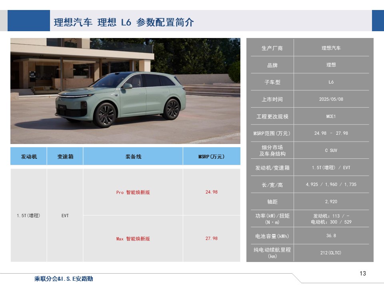Select the L6 sub-model value

point(331,82)
